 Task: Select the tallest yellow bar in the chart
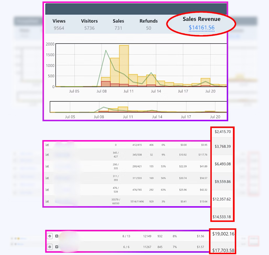coord(124,66)
